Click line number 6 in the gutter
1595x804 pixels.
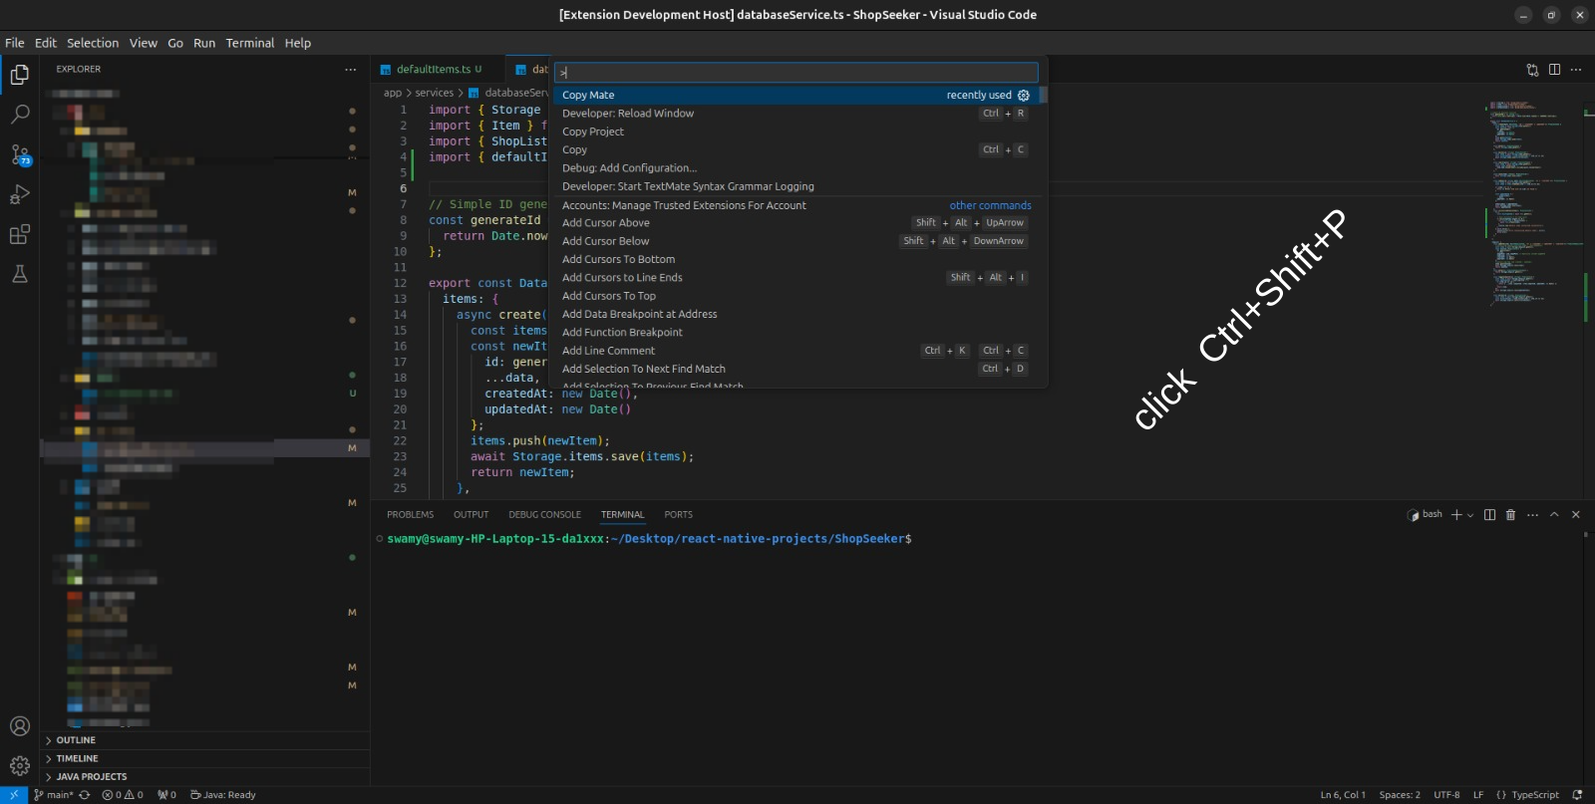(x=403, y=188)
